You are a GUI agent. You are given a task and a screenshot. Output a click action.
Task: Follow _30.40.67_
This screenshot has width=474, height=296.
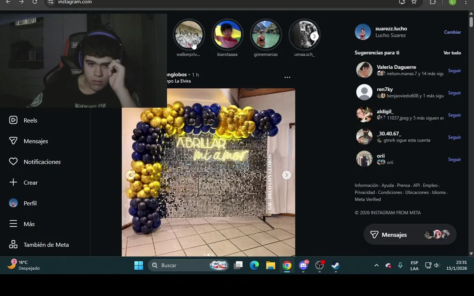[x=454, y=137]
